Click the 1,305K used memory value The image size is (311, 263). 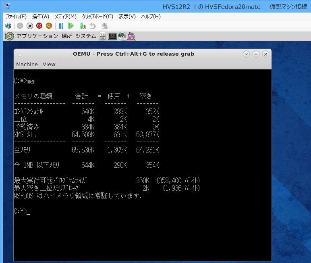coord(117,150)
